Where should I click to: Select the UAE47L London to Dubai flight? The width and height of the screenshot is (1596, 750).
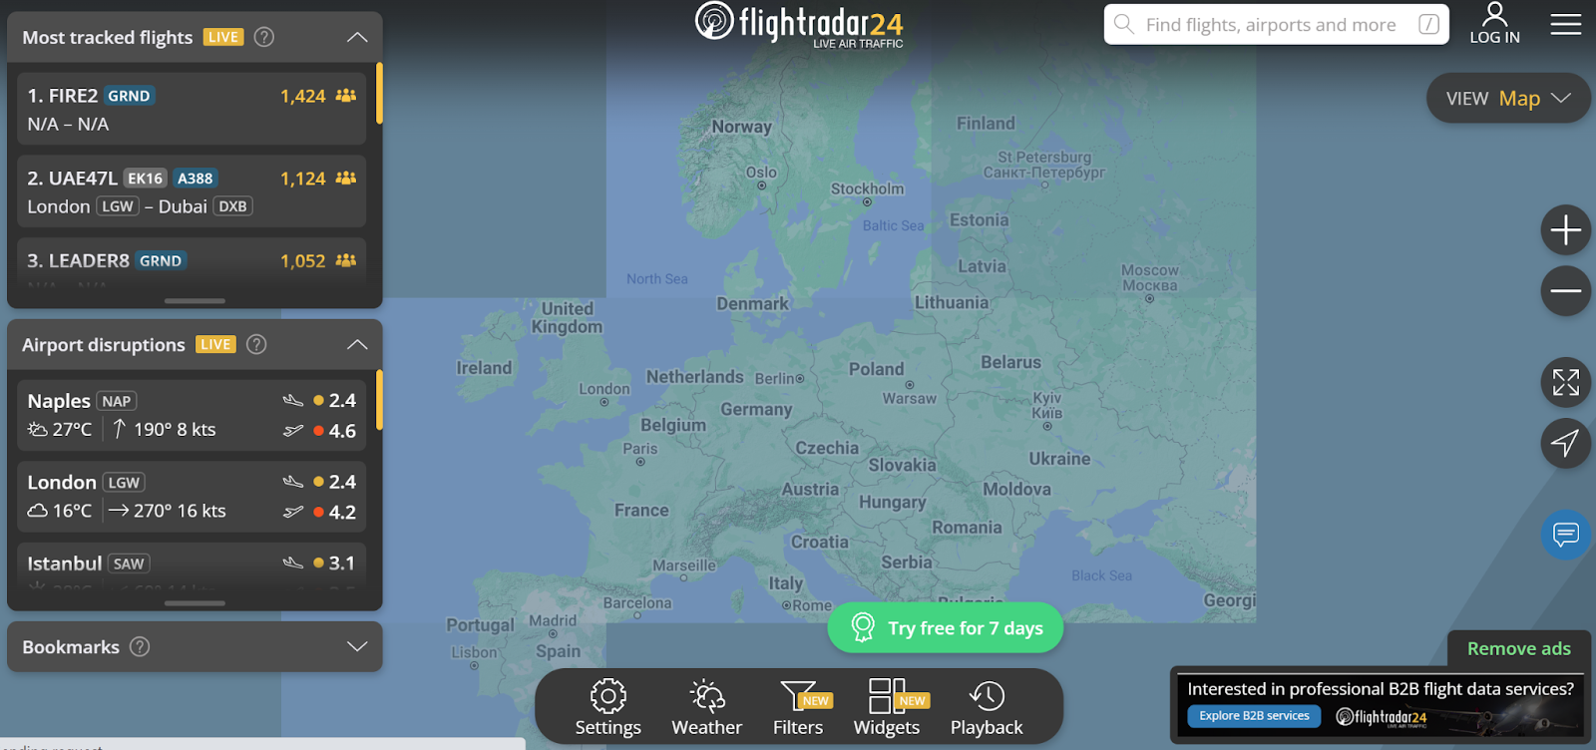point(192,191)
